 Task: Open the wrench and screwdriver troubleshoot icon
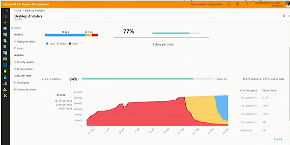(x=5, y=96)
